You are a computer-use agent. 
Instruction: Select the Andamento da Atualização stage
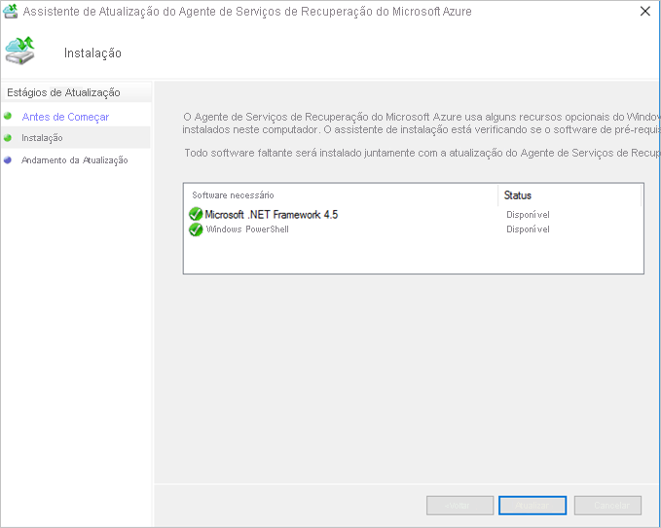pyautogui.click(x=75, y=160)
